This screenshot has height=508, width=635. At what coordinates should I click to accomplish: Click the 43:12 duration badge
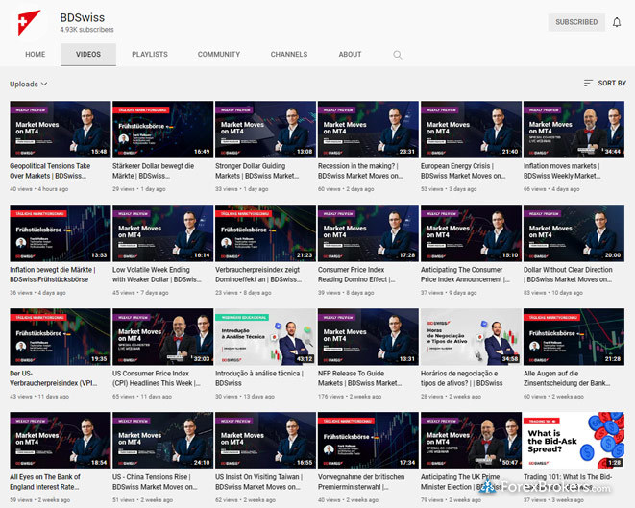[305, 358]
